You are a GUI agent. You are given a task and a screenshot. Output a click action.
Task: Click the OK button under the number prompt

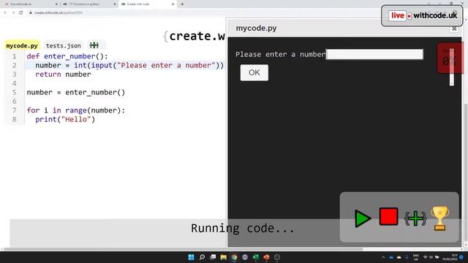254,73
